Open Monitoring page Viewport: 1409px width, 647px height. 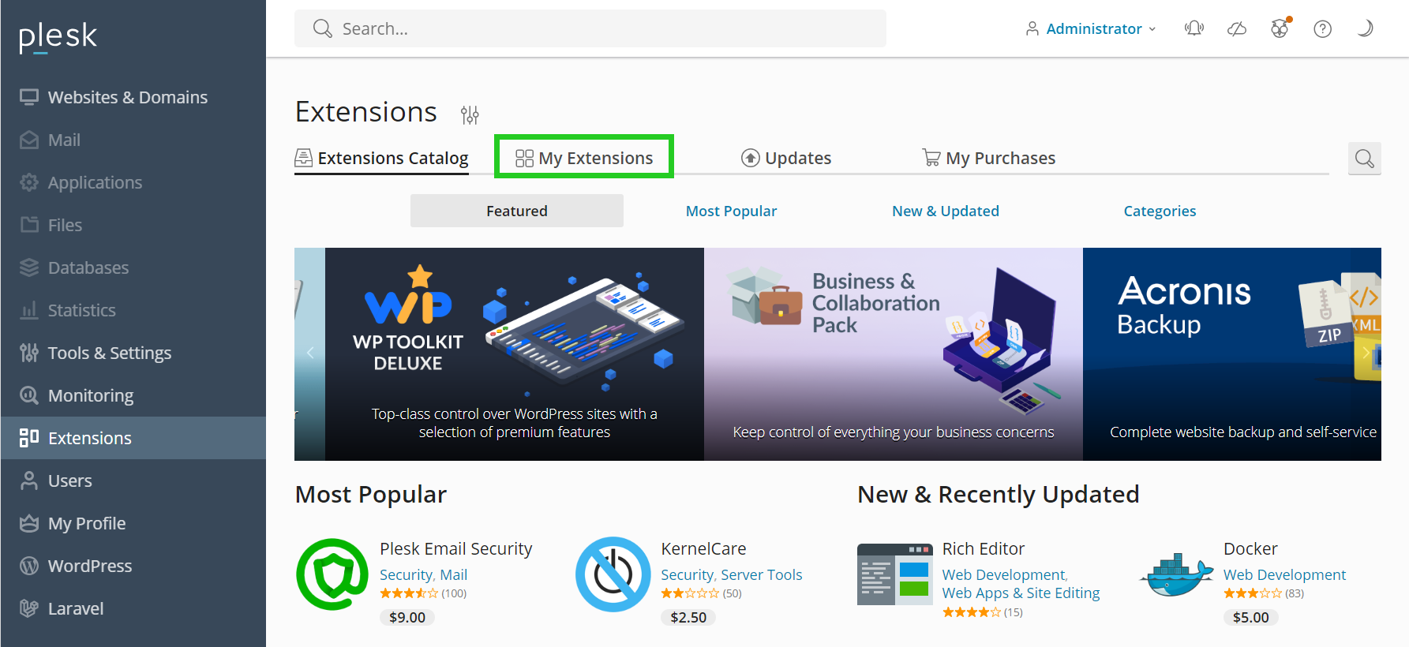pyautogui.click(x=133, y=395)
